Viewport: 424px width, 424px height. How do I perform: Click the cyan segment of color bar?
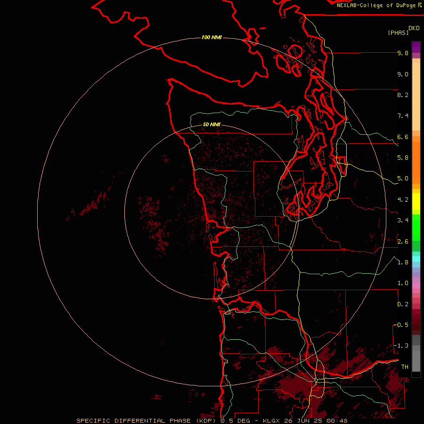416,259
